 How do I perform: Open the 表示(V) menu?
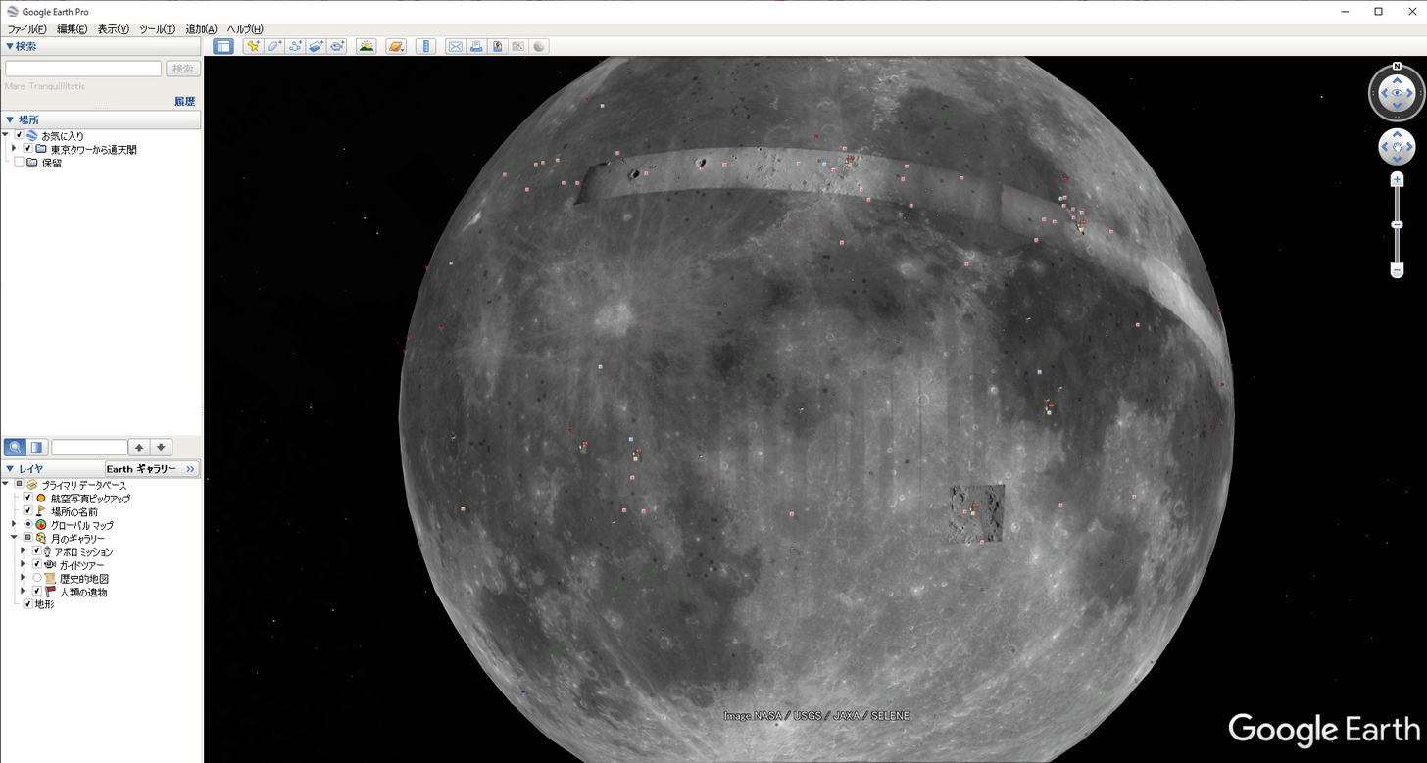pyautogui.click(x=113, y=29)
